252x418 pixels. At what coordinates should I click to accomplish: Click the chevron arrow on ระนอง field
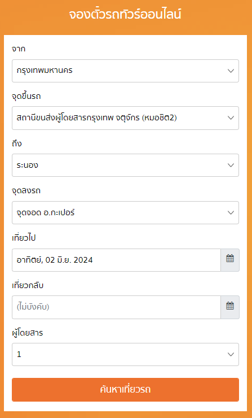[231, 166]
